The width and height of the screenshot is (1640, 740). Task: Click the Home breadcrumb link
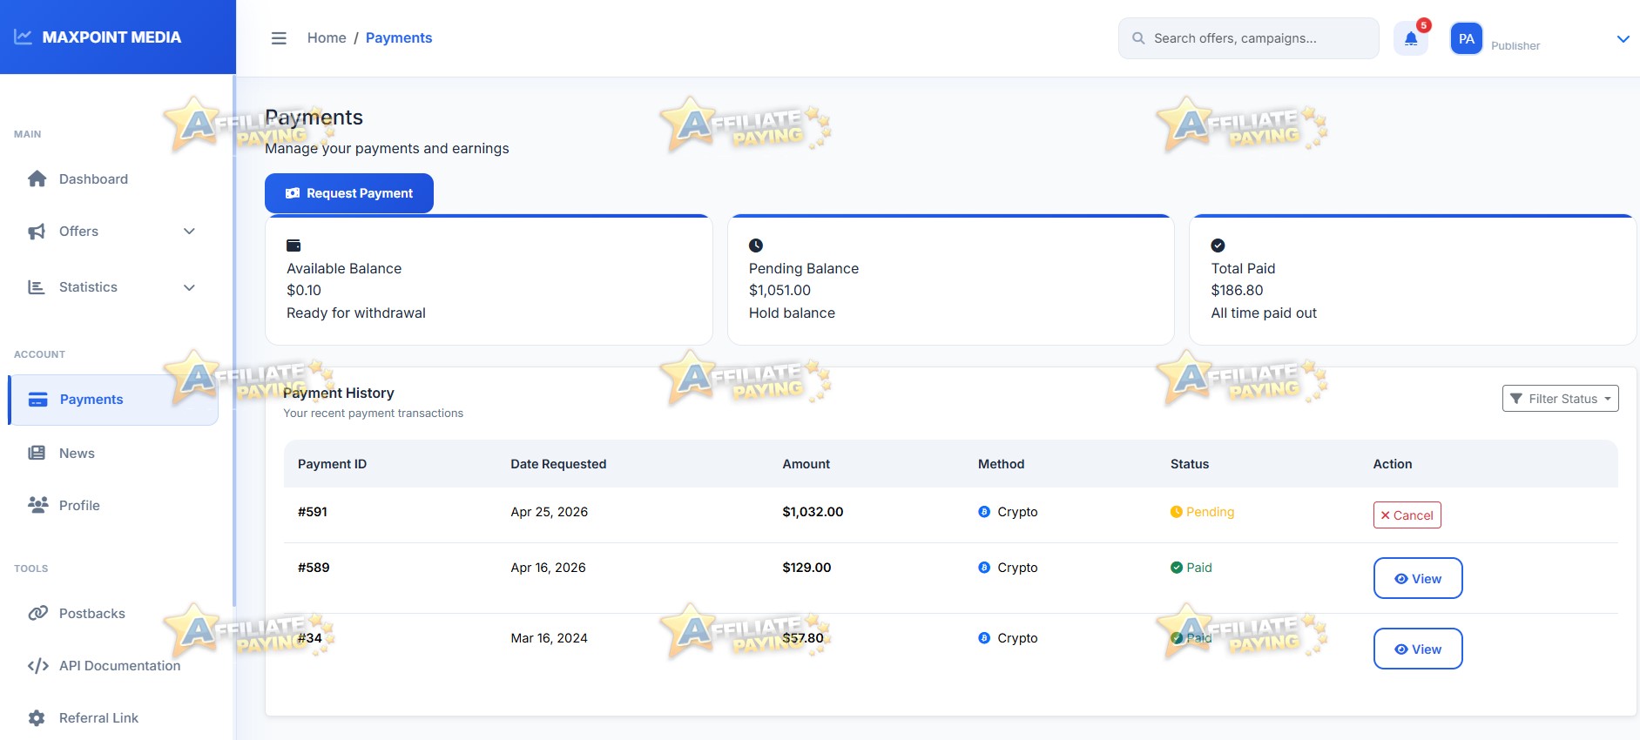click(327, 37)
